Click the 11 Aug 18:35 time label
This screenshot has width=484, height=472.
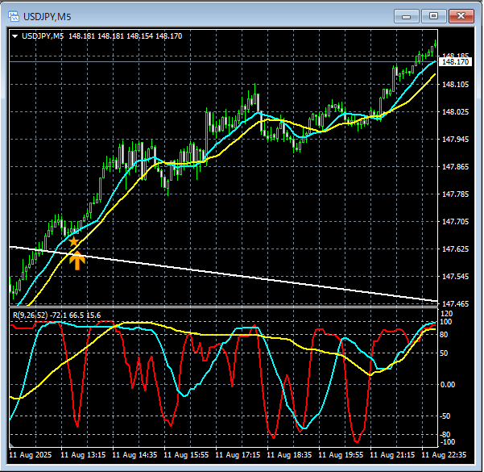point(289,455)
